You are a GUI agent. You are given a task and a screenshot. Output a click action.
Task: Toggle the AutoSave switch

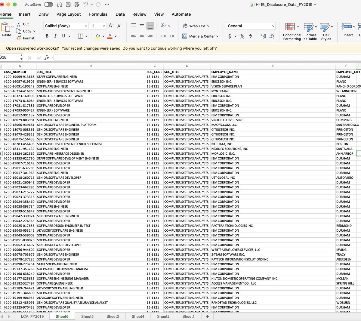click(48, 5)
